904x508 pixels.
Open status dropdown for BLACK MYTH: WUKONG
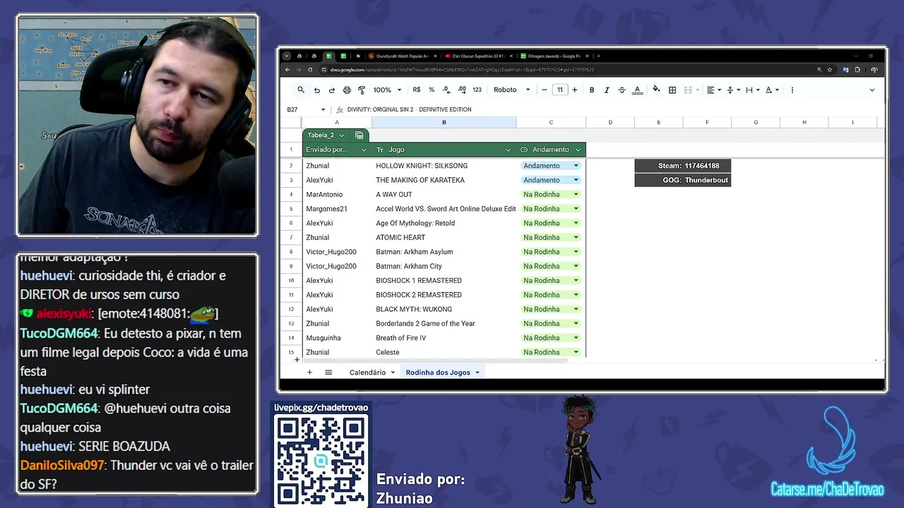[576, 309]
